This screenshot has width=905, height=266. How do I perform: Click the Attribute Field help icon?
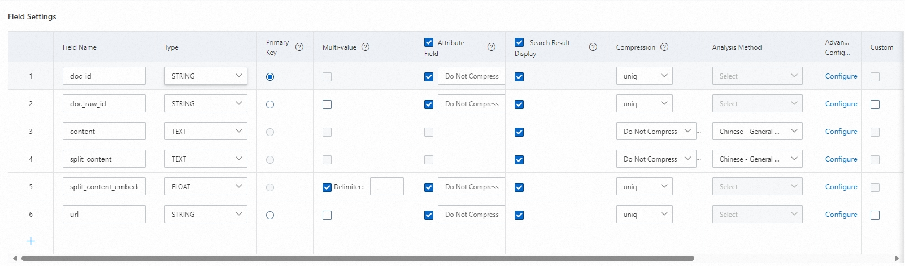coord(491,47)
